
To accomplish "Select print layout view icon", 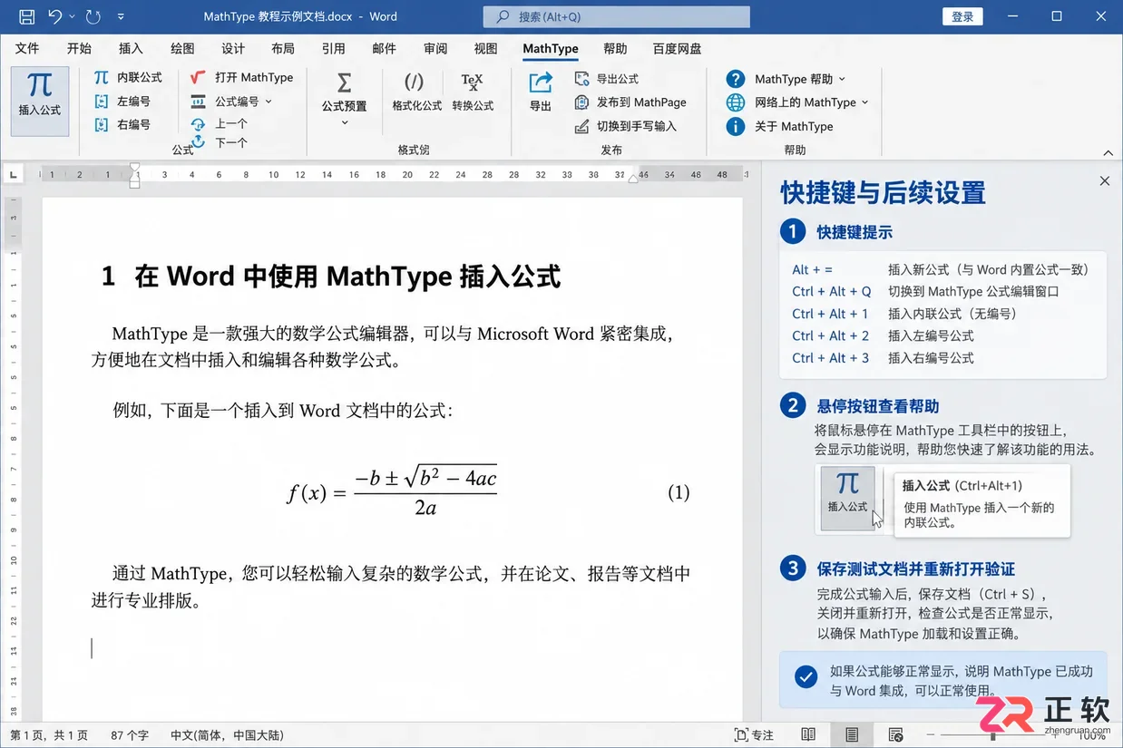I will pos(852,735).
